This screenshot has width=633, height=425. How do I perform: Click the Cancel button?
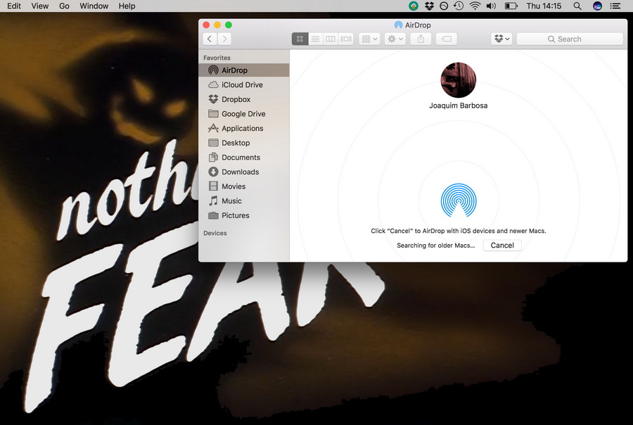point(502,246)
